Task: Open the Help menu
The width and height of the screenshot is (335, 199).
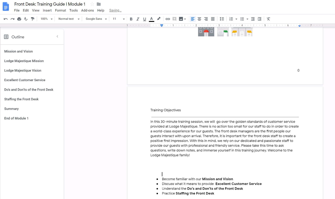Action: 101,10
